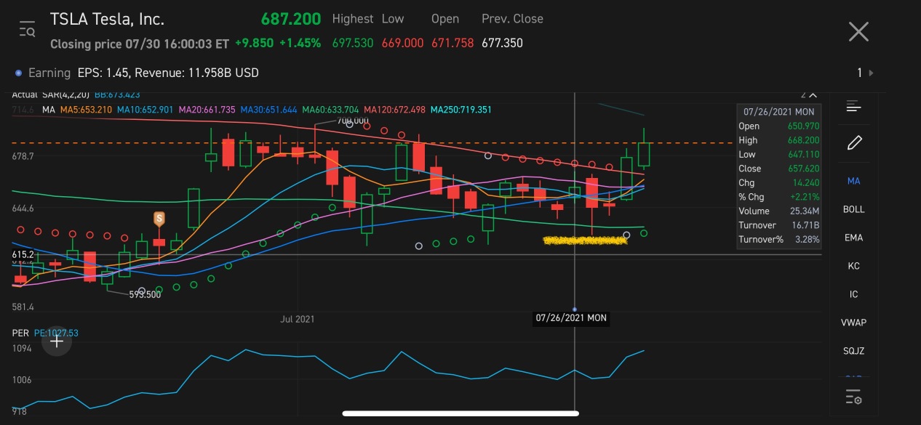Tap the iOS home indicator bar
The width and height of the screenshot is (921, 425).
point(460,414)
